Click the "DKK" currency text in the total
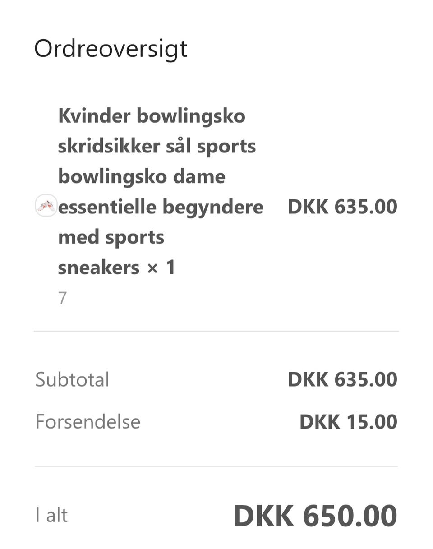433x549 pixels. tap(263, 516)
